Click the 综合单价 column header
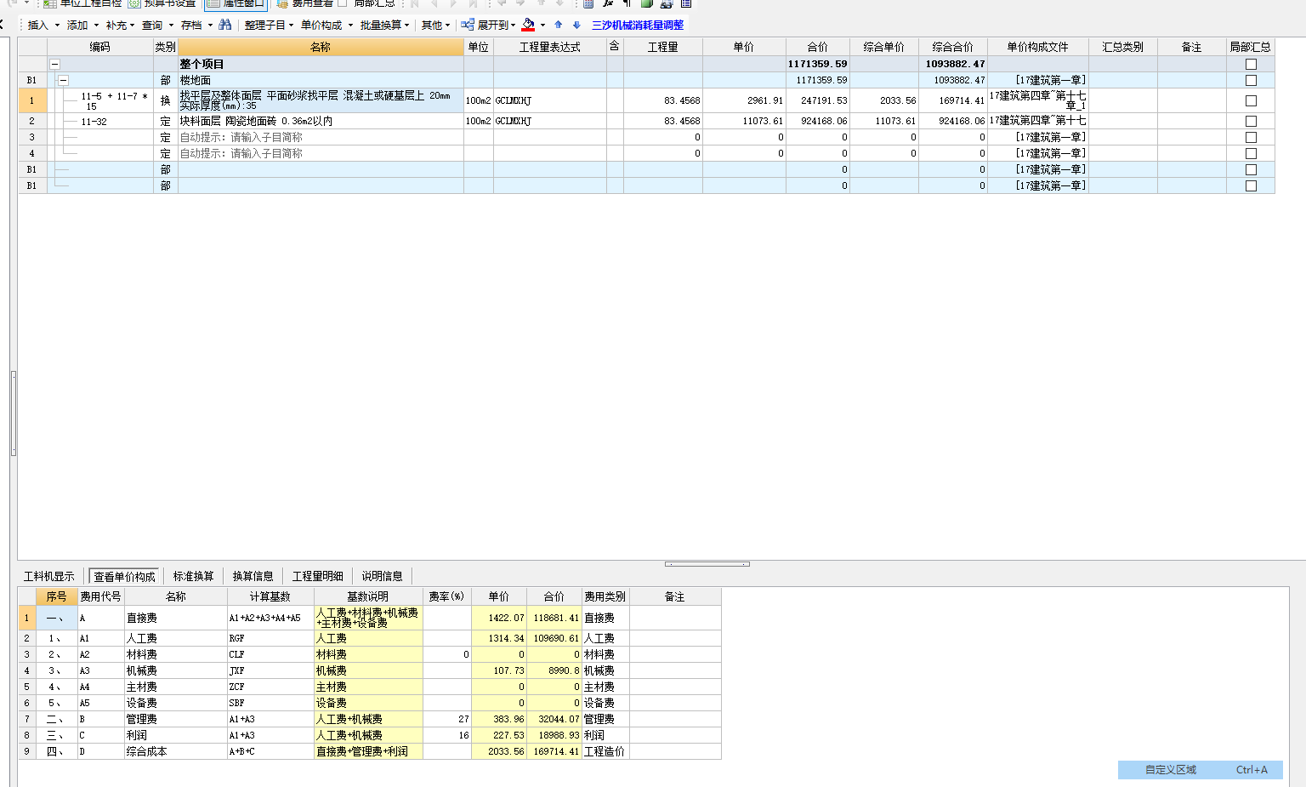Viewport: 1306px width, 787px height. (x=884, y=47)
